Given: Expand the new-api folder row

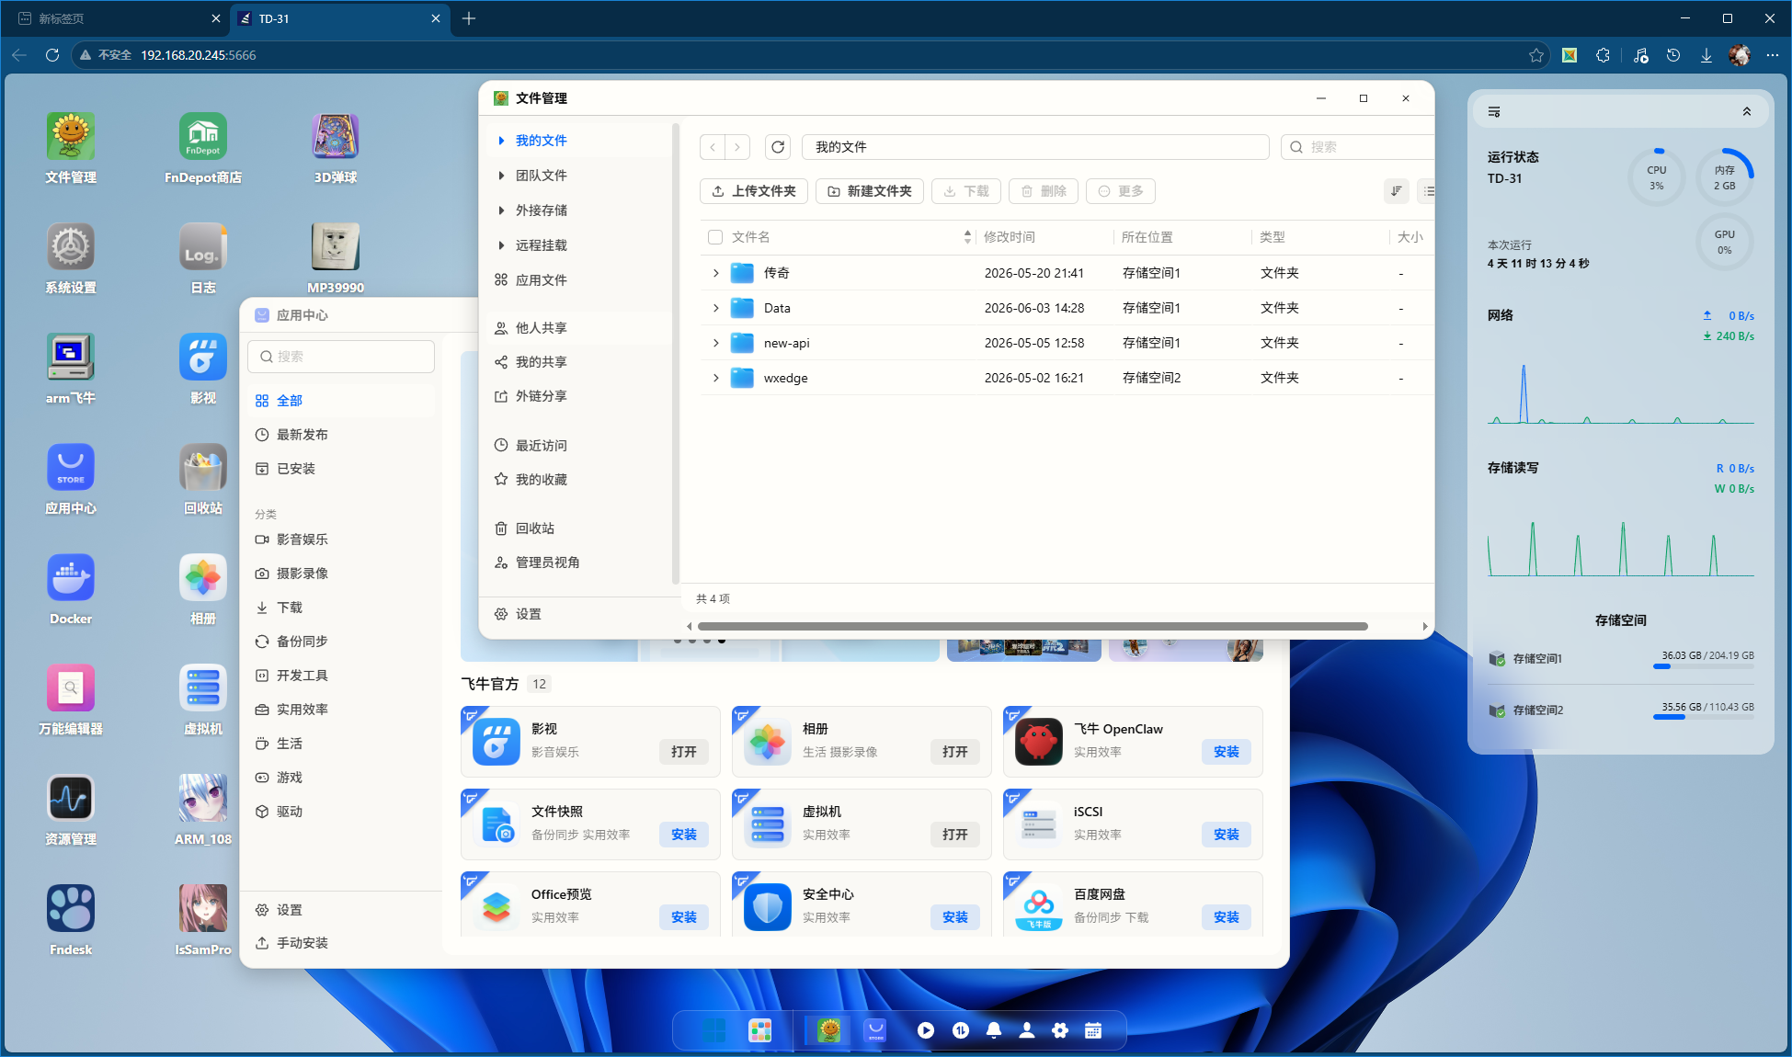Looking at the screenshot, I should click(716, 343).
